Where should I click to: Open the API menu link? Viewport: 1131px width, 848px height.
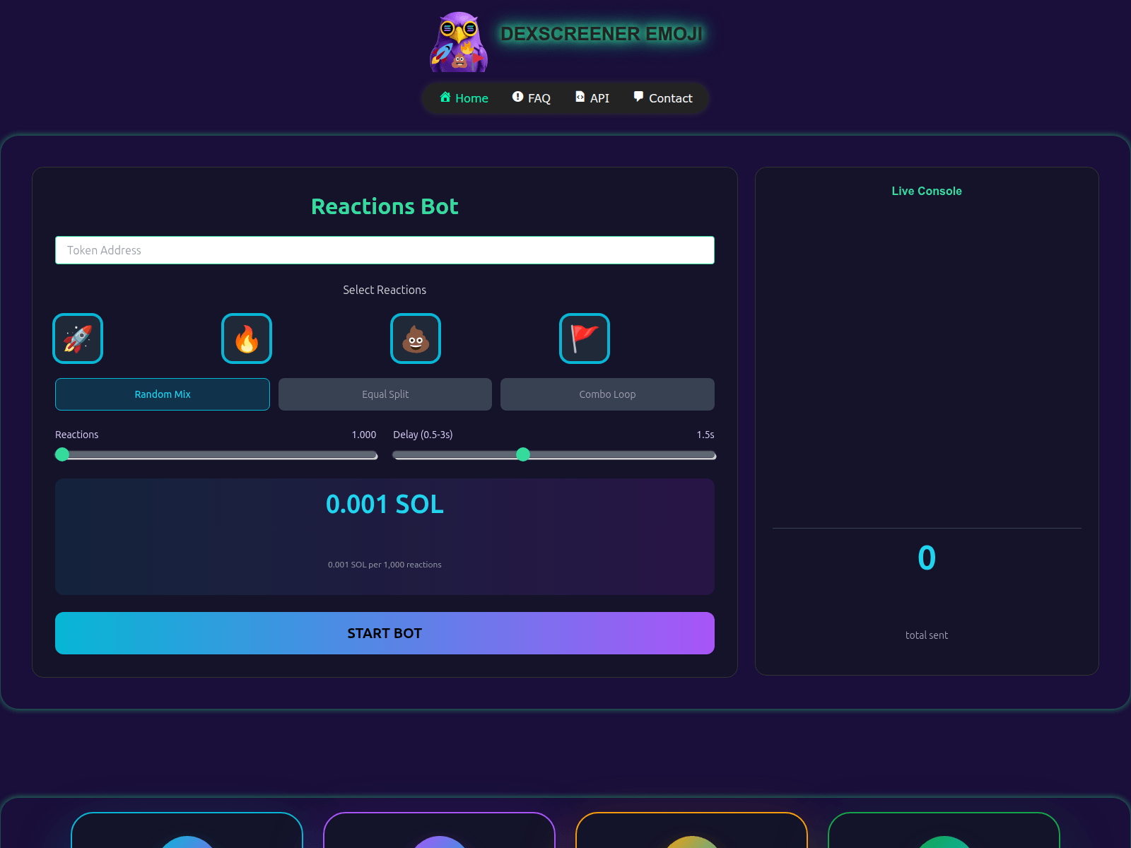point(592,98)
